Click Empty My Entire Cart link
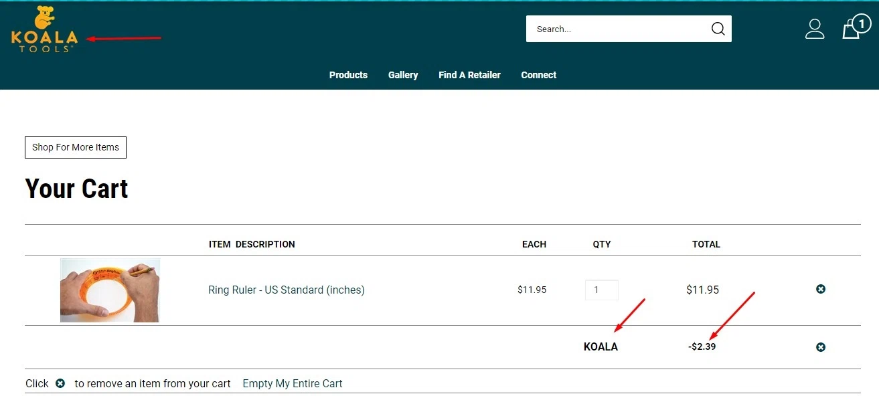The image size is (879, 406). pos(293,384)
